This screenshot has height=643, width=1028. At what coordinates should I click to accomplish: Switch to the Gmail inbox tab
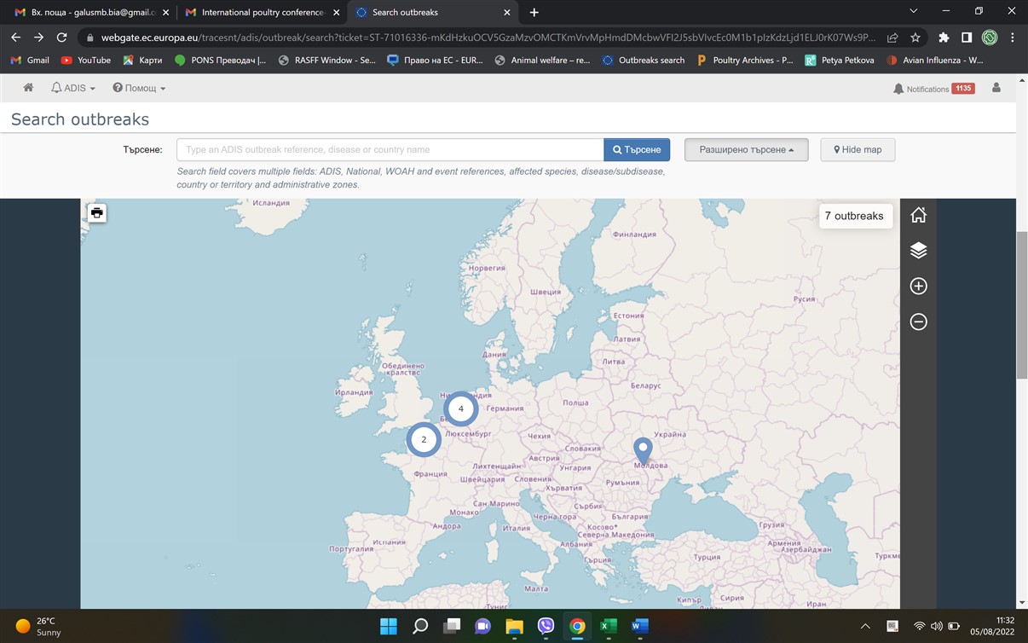coord(92,13)
